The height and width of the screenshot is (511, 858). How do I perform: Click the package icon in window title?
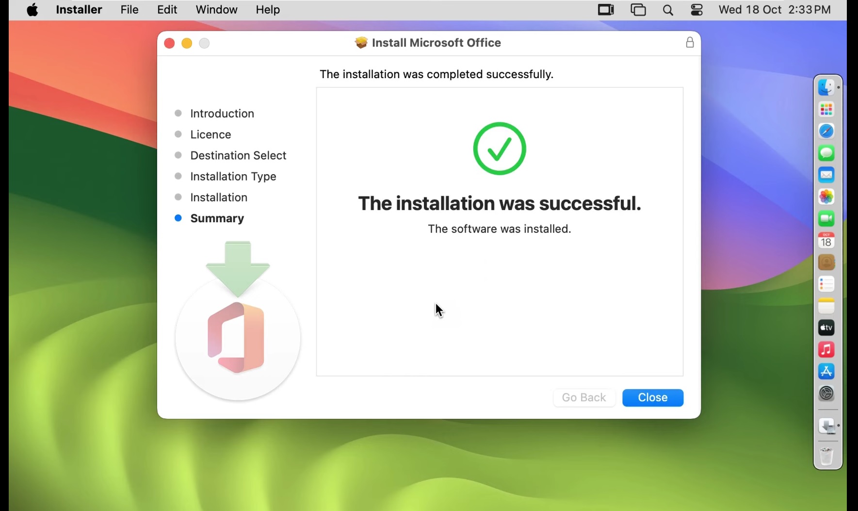tap(361, 43)
